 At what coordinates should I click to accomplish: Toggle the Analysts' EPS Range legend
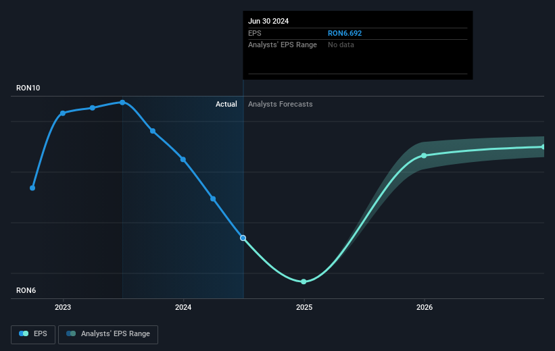(x=108, y=334)
